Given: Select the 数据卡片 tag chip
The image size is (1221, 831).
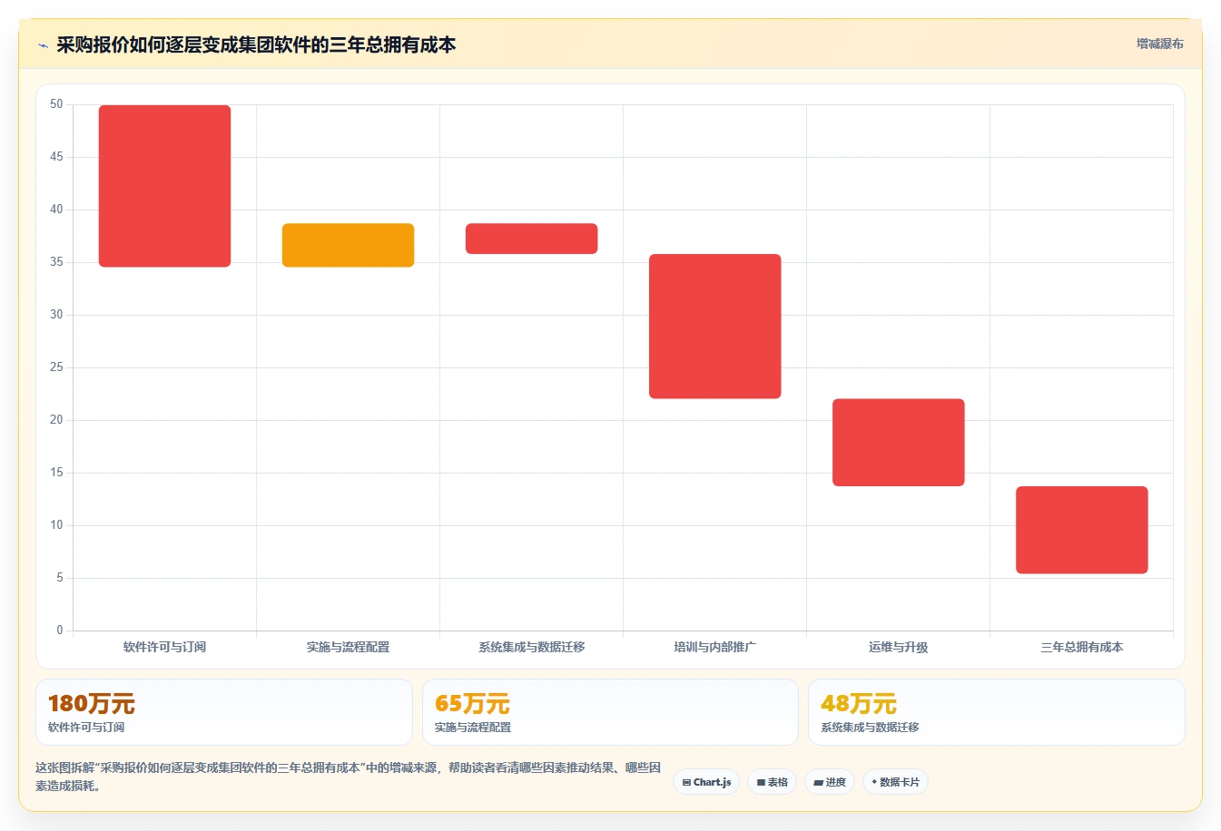Looking at the screenshot, I should pos(895,782).
